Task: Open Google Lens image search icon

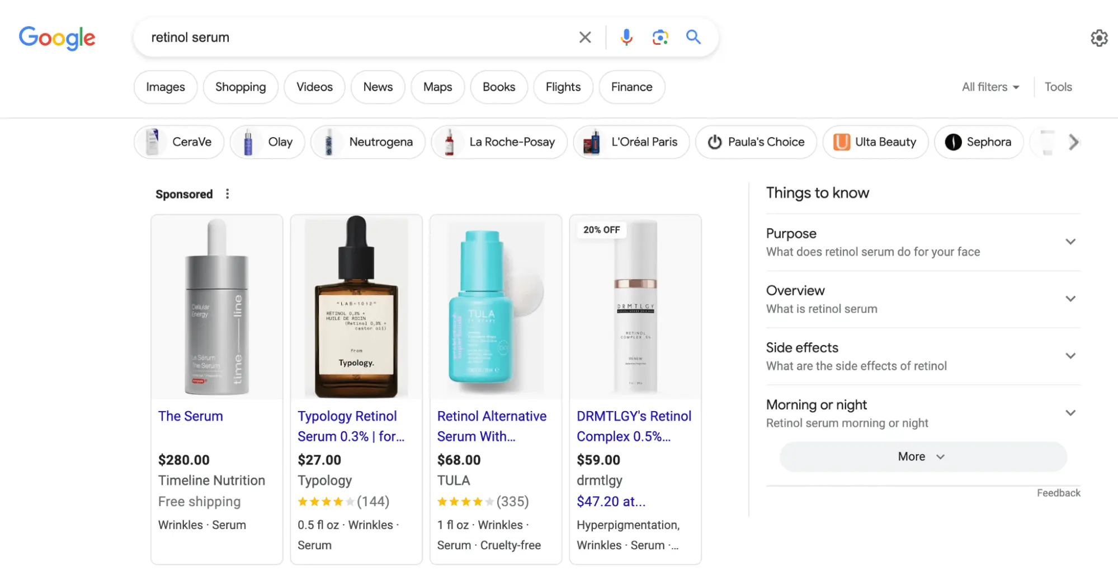Action: point(660,37)
